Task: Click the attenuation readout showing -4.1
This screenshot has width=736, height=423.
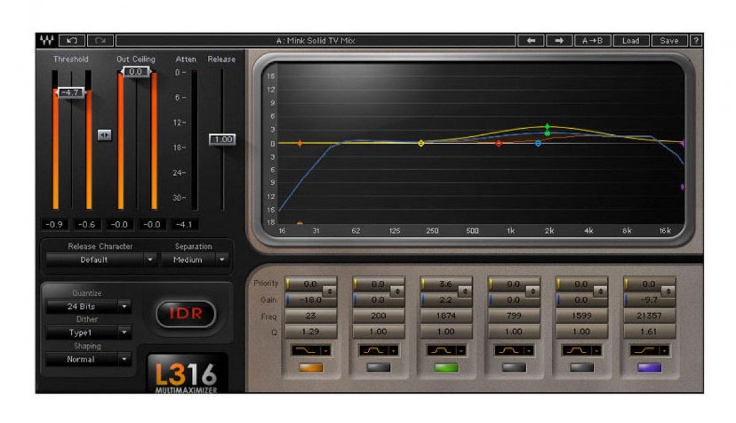Action: pyautogui.click(x=184, y=225)
